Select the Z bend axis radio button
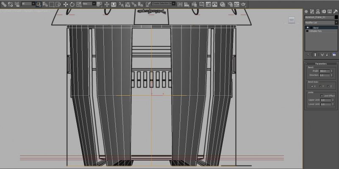The height and width of the screenshot is (169, 339). click(x=328, y=86)
